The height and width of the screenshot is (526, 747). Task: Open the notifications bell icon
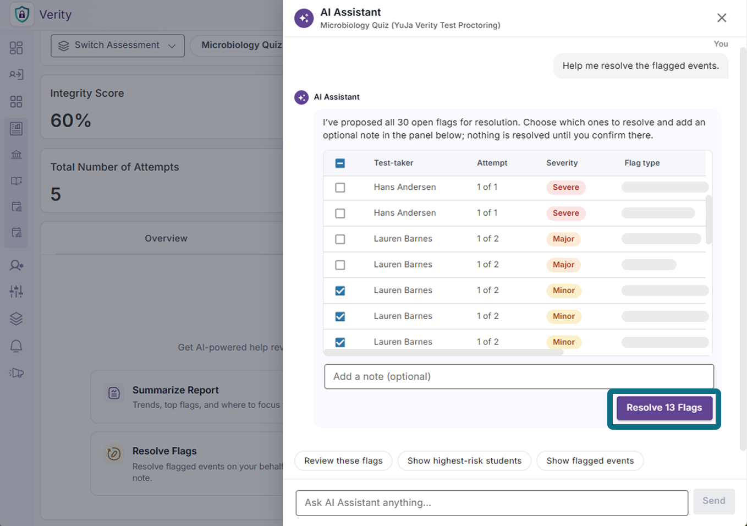coord(17,346)
